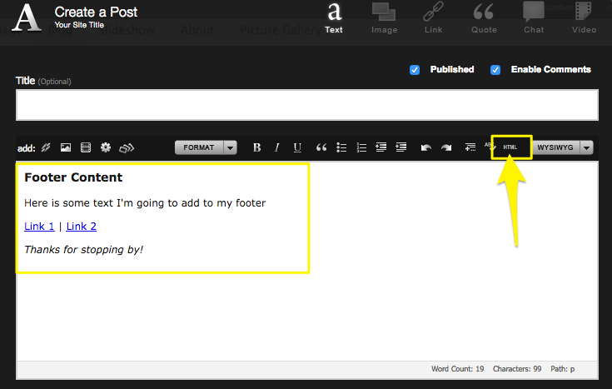Insert a blockquote from the toolbar
The height and width of the screenshot is (389, 612).
(321, 147)
